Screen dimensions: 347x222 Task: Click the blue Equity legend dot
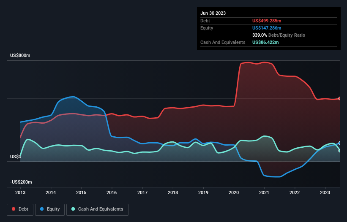coord(42,209)
